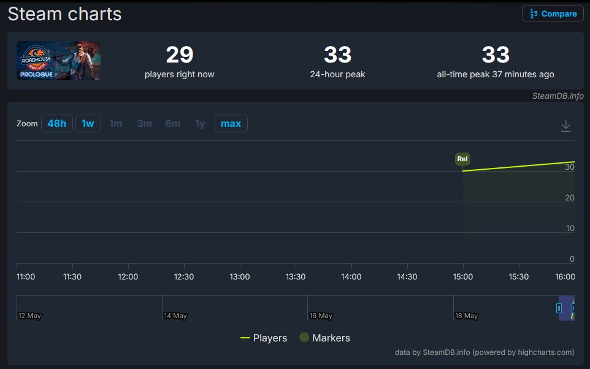This screenshot has height=369, width=590.
Task: Select the 1m zoom option
Action: (115, 123)
